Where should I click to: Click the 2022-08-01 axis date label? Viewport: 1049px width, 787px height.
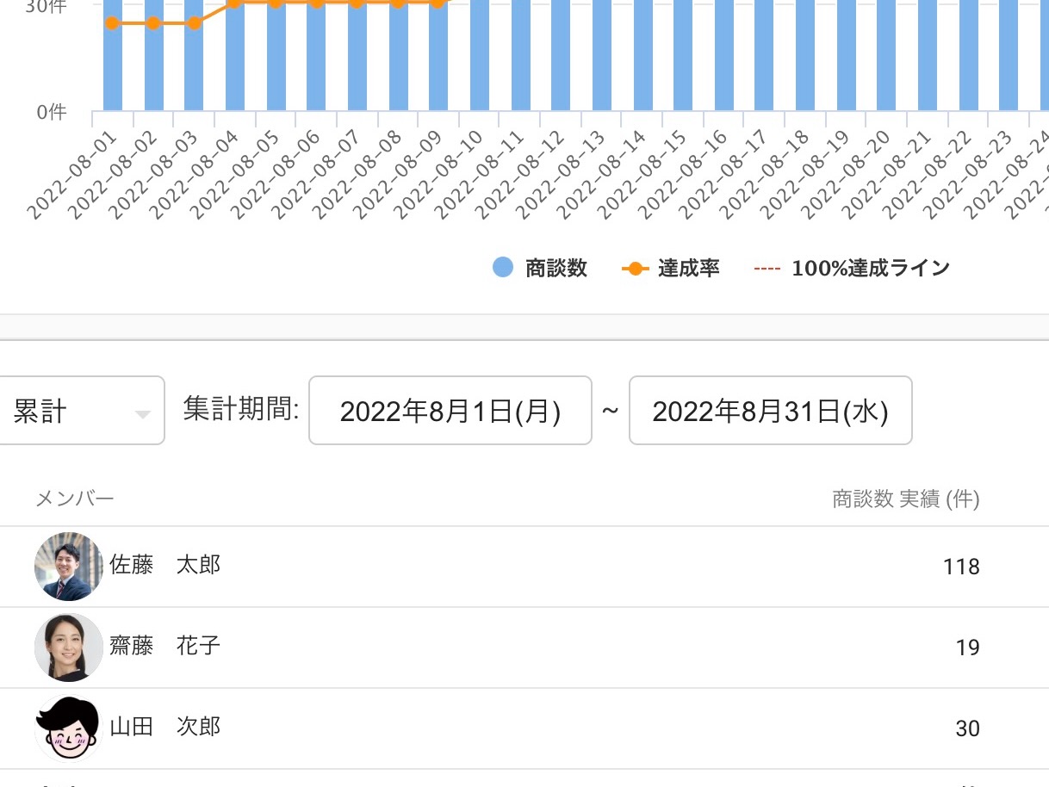coord(71,174)
